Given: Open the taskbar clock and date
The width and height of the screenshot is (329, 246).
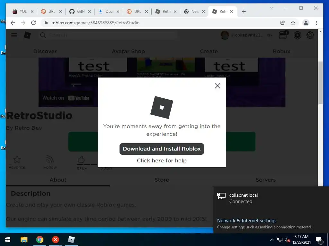Looking at the screenshot, I should click(301, 240).
